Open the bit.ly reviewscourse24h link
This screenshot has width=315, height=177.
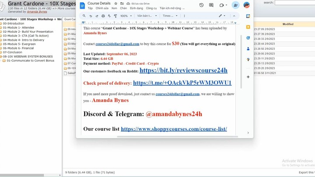pyautogui.click(x=183, y=70)
